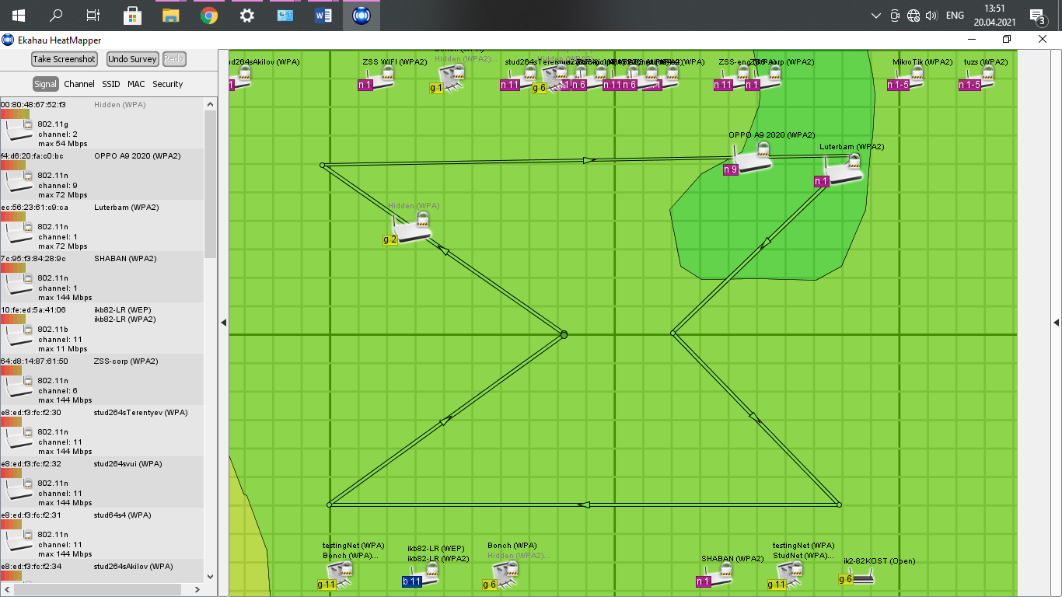Screen dimensions: 1062x597
Task: Click the volume icon in system tray
Action: click(x=931, y=16)
